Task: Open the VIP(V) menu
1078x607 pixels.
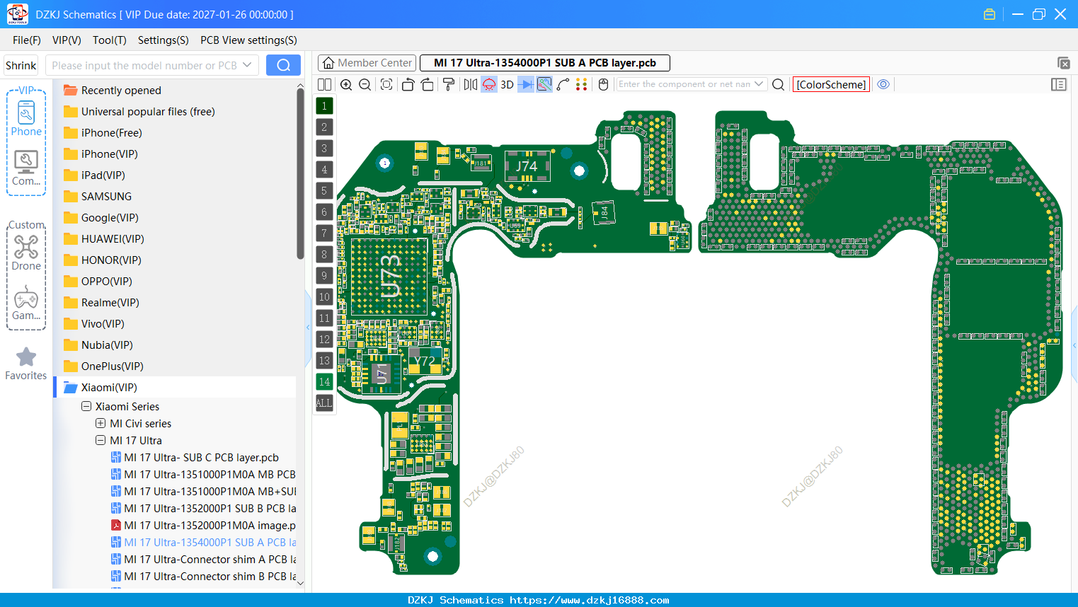Action: [67, 40]
